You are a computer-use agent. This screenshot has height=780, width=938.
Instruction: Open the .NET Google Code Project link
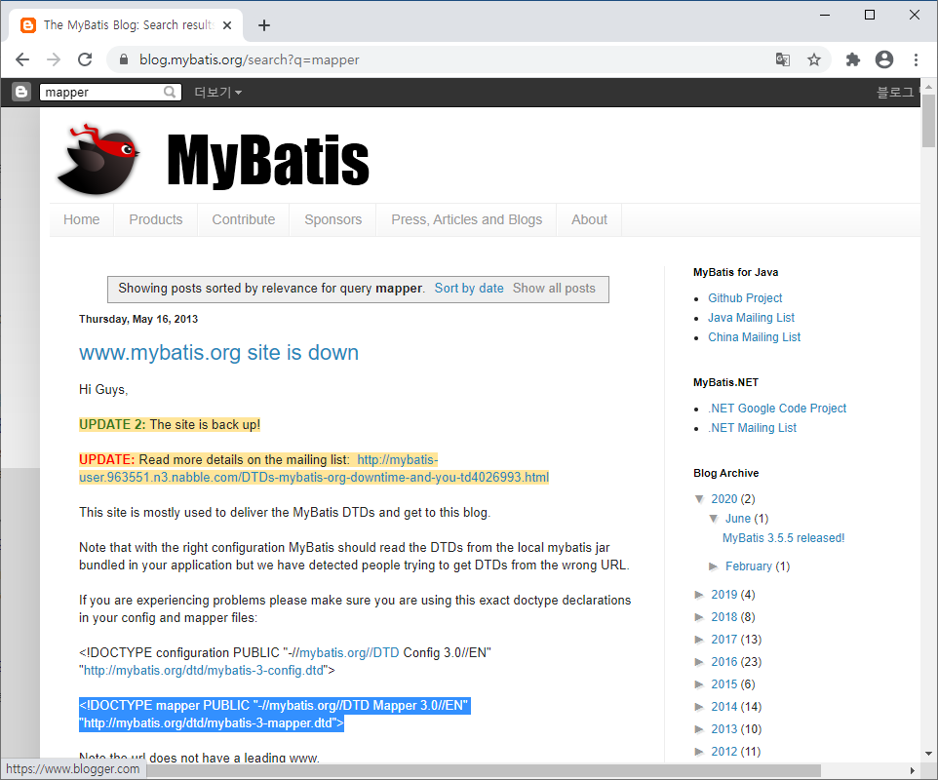point(777,408)
